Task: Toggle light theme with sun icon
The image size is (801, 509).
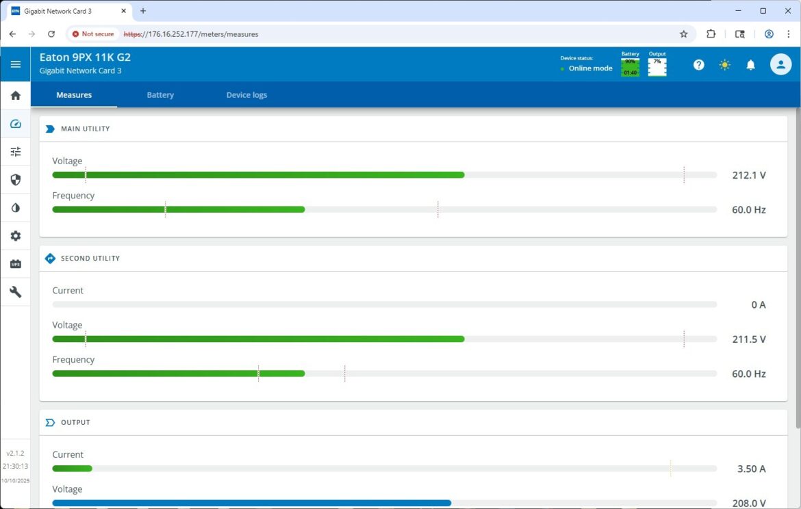Action: 724,65
